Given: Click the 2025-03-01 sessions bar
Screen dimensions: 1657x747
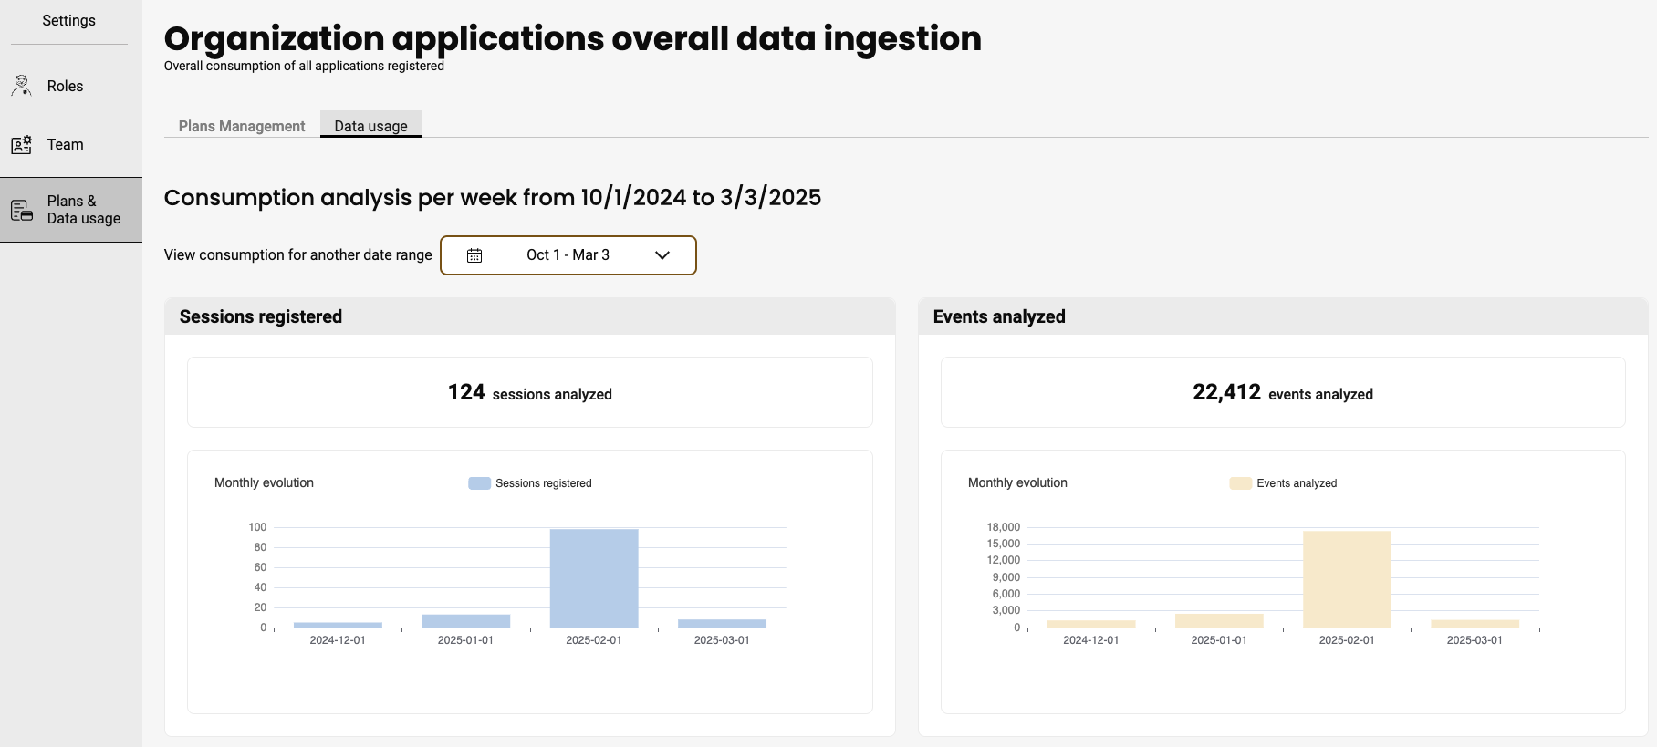Looking at the screenshot, I should click(x=722, y=624).
